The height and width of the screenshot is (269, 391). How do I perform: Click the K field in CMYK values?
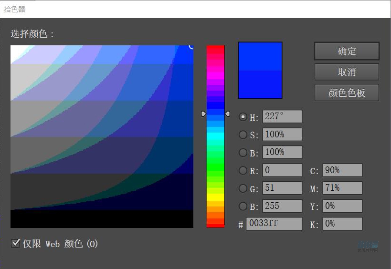pyautogui.click(x=342, y=224)
